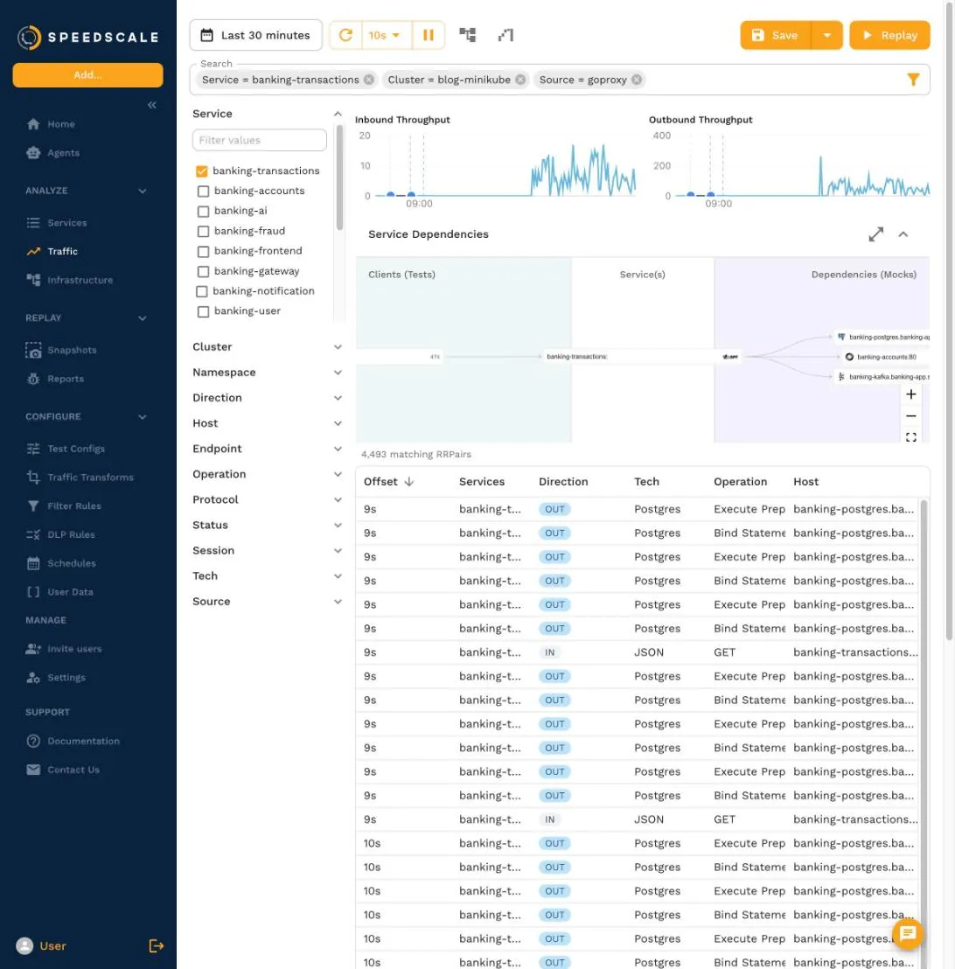Fit dependency graph to view
Viewport: 955px width, 969px height.
tap(910, 437)
